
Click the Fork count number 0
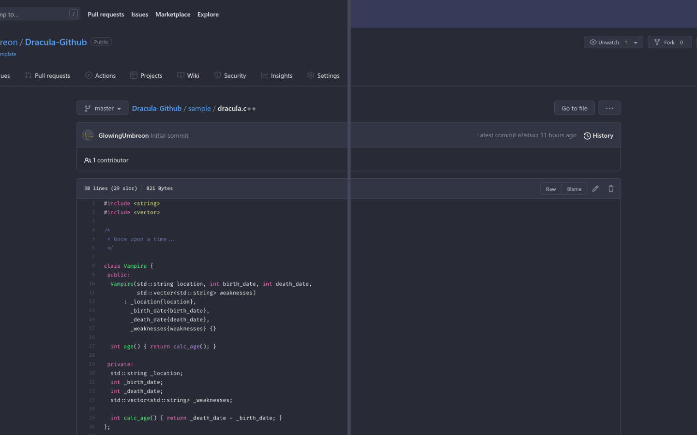click(x=682, y=43)
